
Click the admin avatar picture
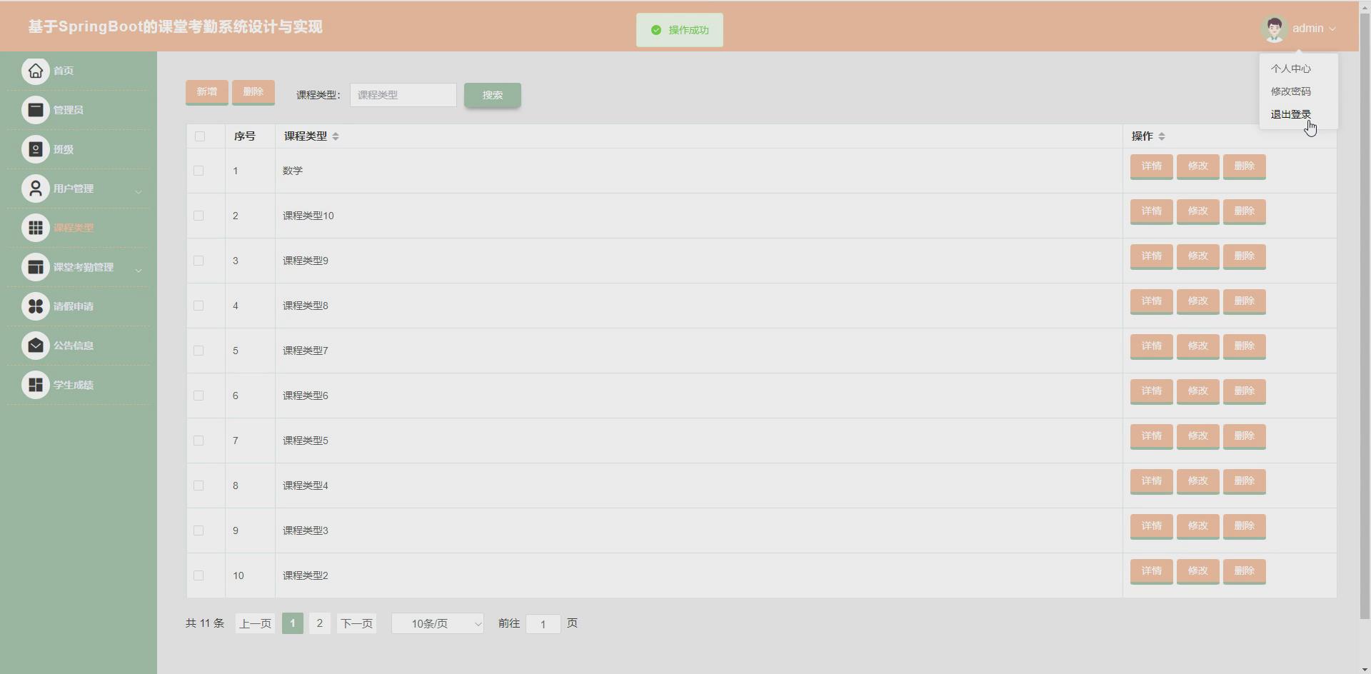click(x=1274, y=29)
